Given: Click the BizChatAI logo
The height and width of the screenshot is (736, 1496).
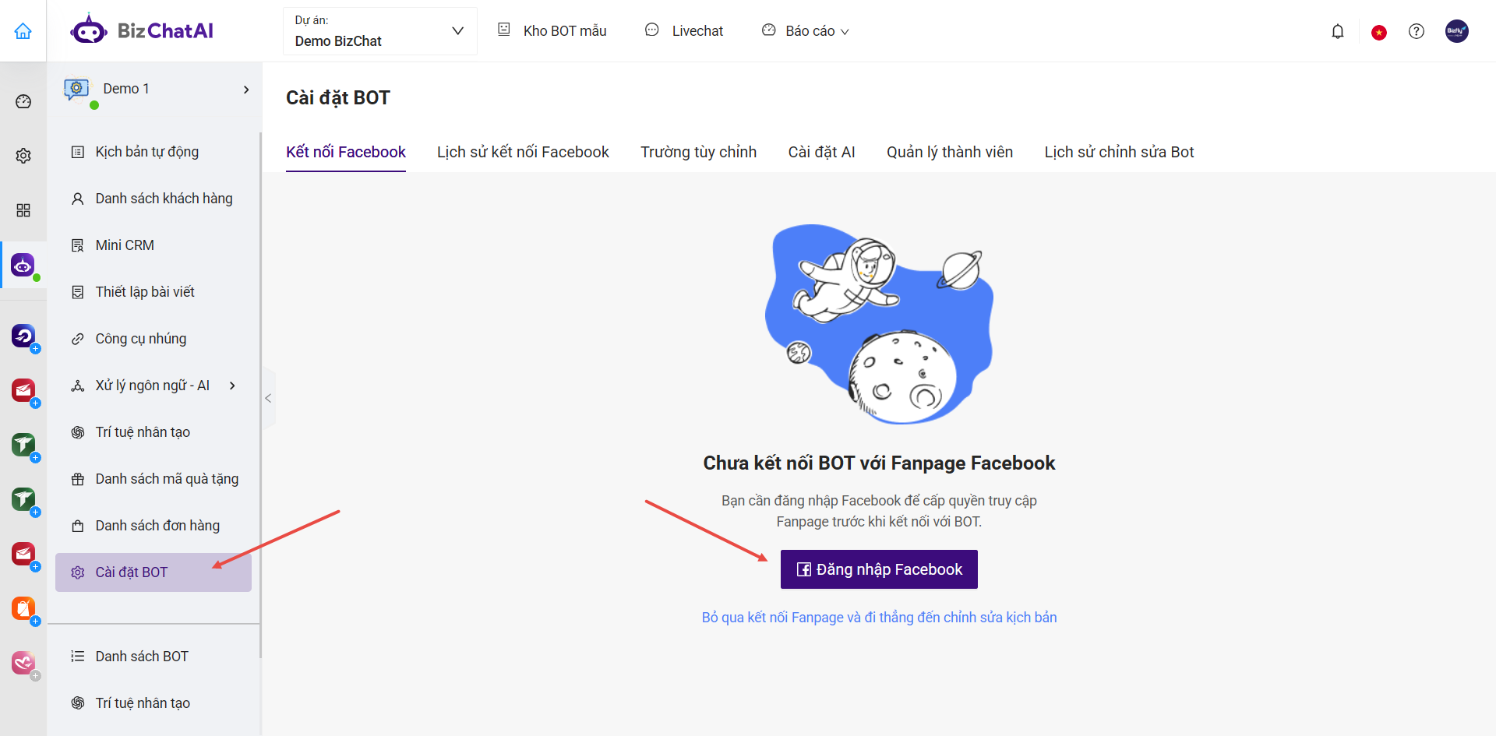Looking at the screenshot, I should pyautogui.click(x=142, y=30).
